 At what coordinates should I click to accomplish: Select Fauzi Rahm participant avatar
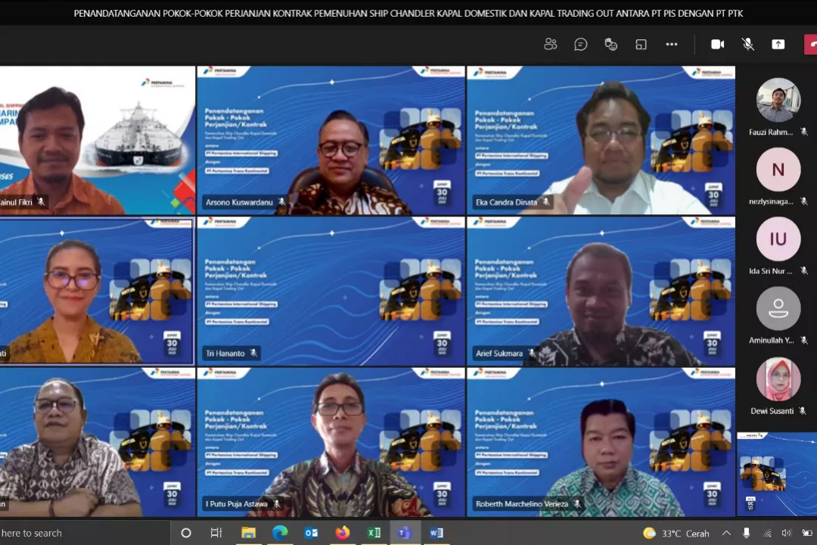click(778, 100)
